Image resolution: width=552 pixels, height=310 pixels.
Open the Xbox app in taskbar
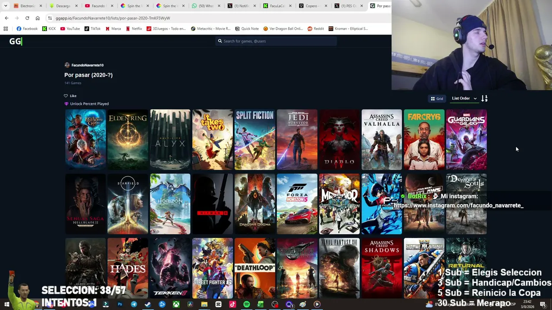pos(176,304)
